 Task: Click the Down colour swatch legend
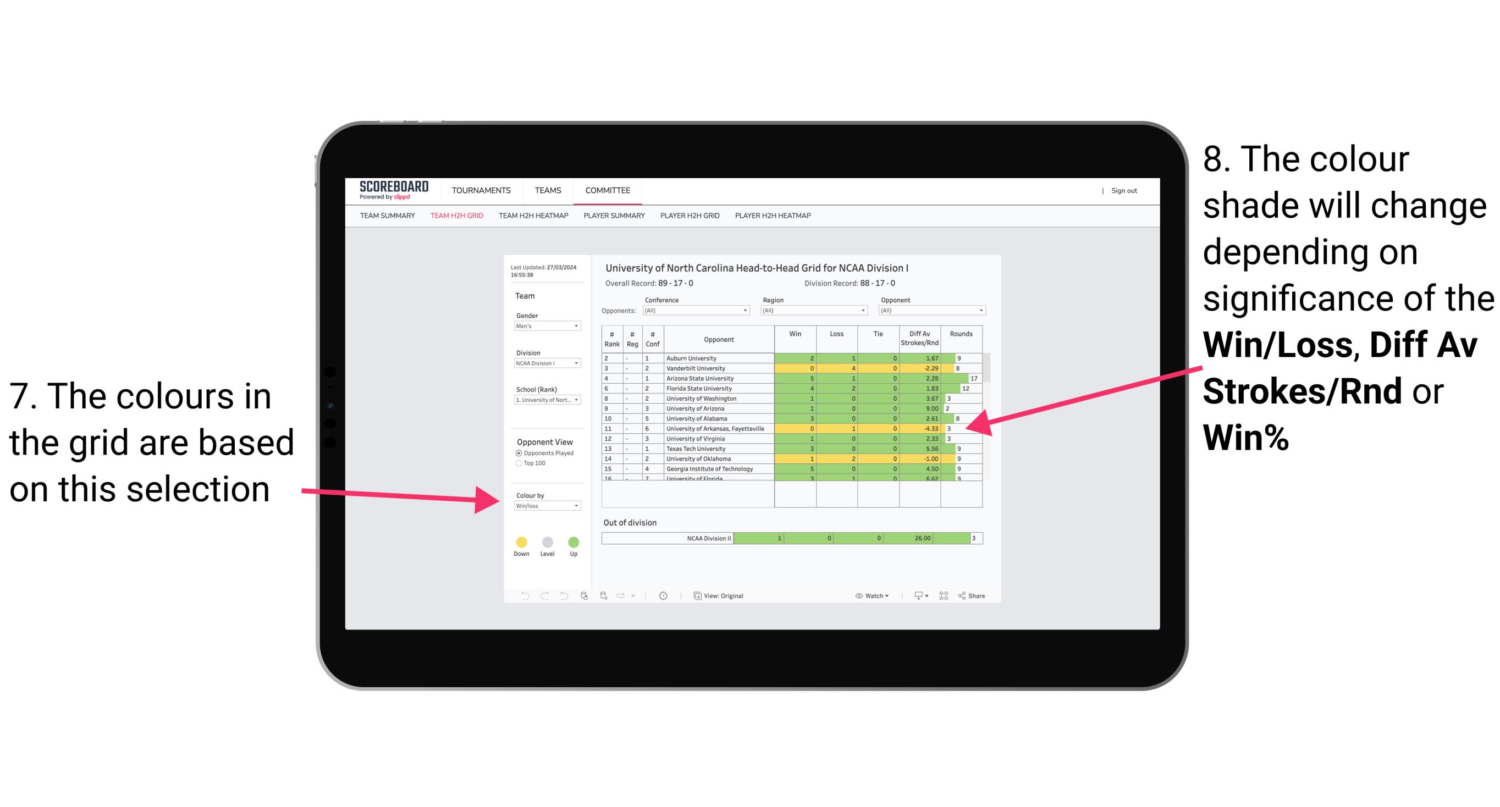point(521,541)
